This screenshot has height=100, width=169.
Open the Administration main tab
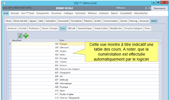click(141, 13)
